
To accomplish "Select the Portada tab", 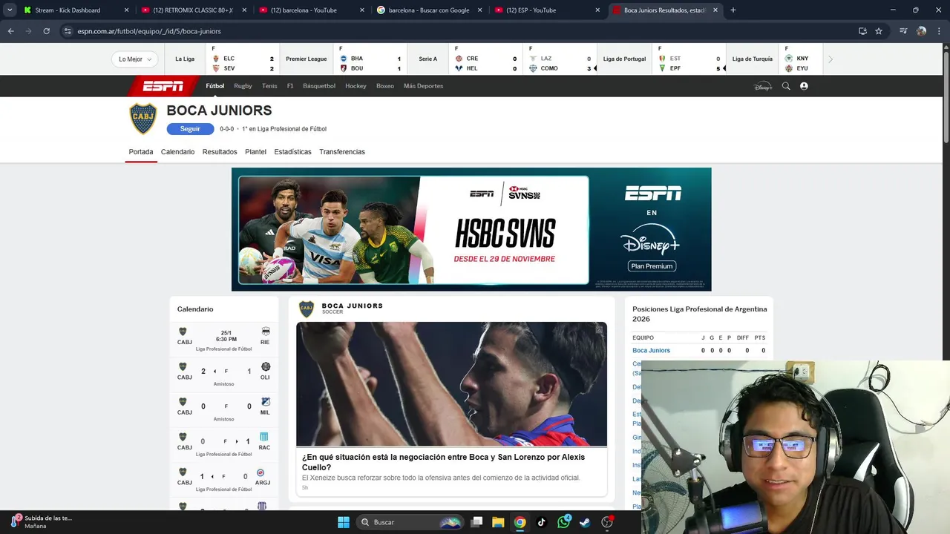I will 141,152.
